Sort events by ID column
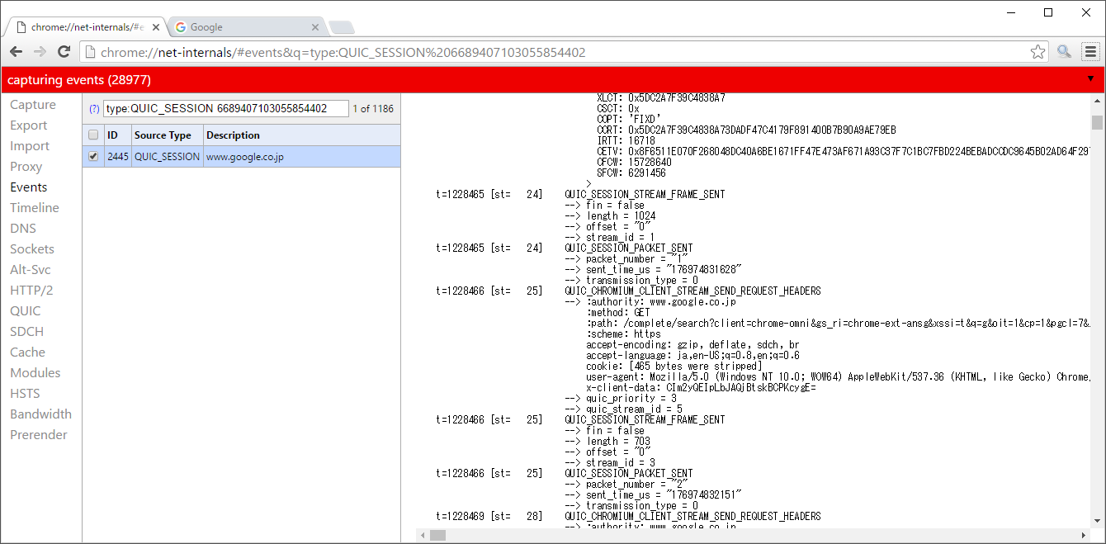1106x544 pixels. click(112, 135)
